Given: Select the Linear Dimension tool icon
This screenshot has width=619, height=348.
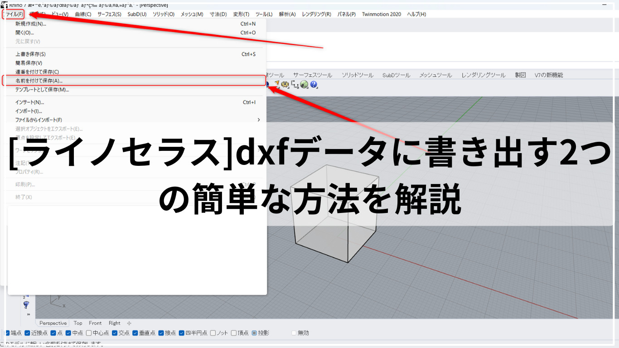Looking at the screenshot, I should click(x=295, y=84).
